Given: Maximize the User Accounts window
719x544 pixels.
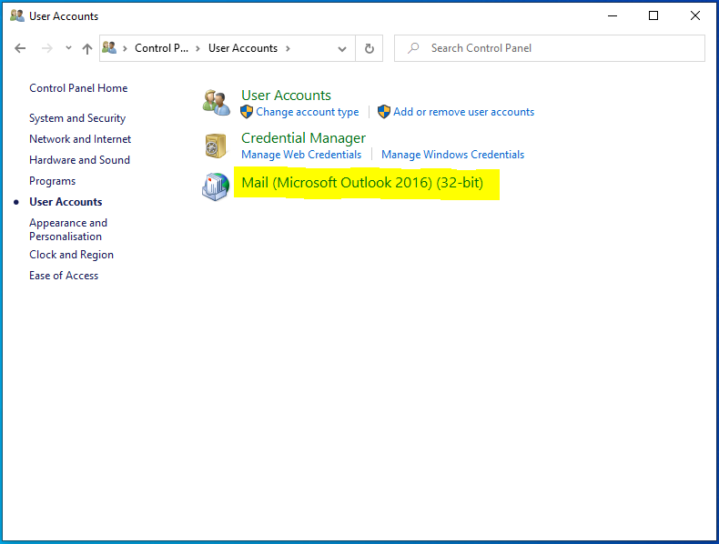Looking at the screenshot, I should [653, 16].
